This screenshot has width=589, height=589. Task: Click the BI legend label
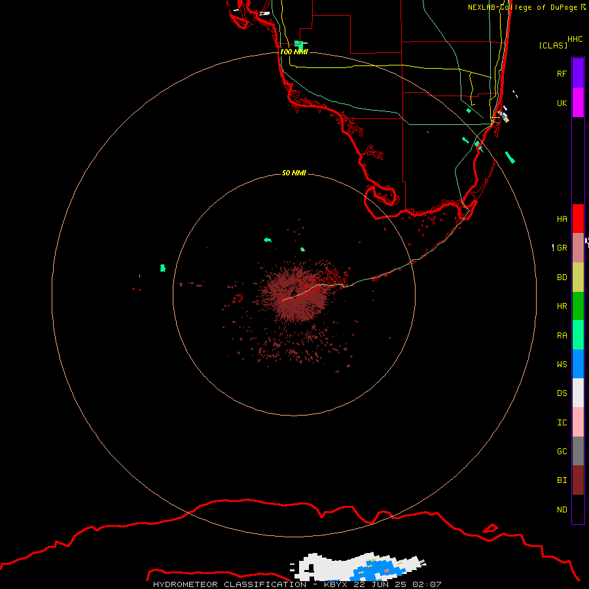point(562,480)
